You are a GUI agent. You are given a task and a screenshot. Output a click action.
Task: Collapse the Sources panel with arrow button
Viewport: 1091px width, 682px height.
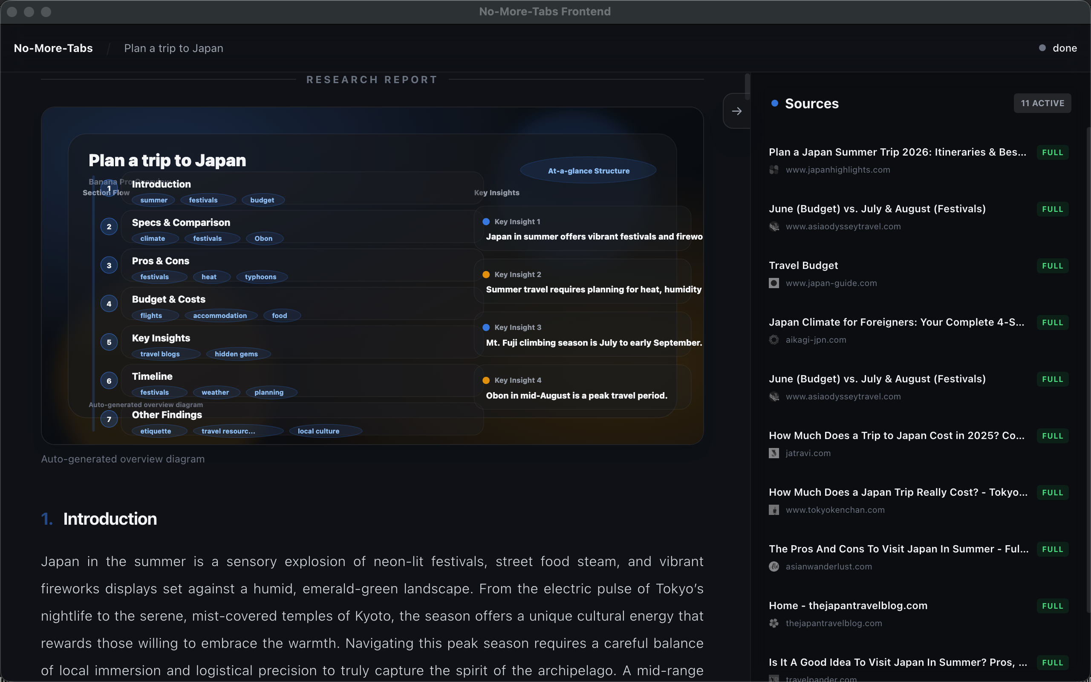[737, 111]
